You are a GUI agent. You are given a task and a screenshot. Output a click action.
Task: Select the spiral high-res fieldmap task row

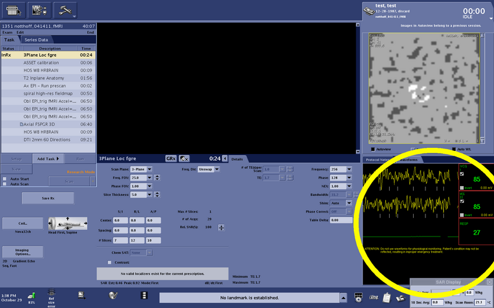(49, 94)
